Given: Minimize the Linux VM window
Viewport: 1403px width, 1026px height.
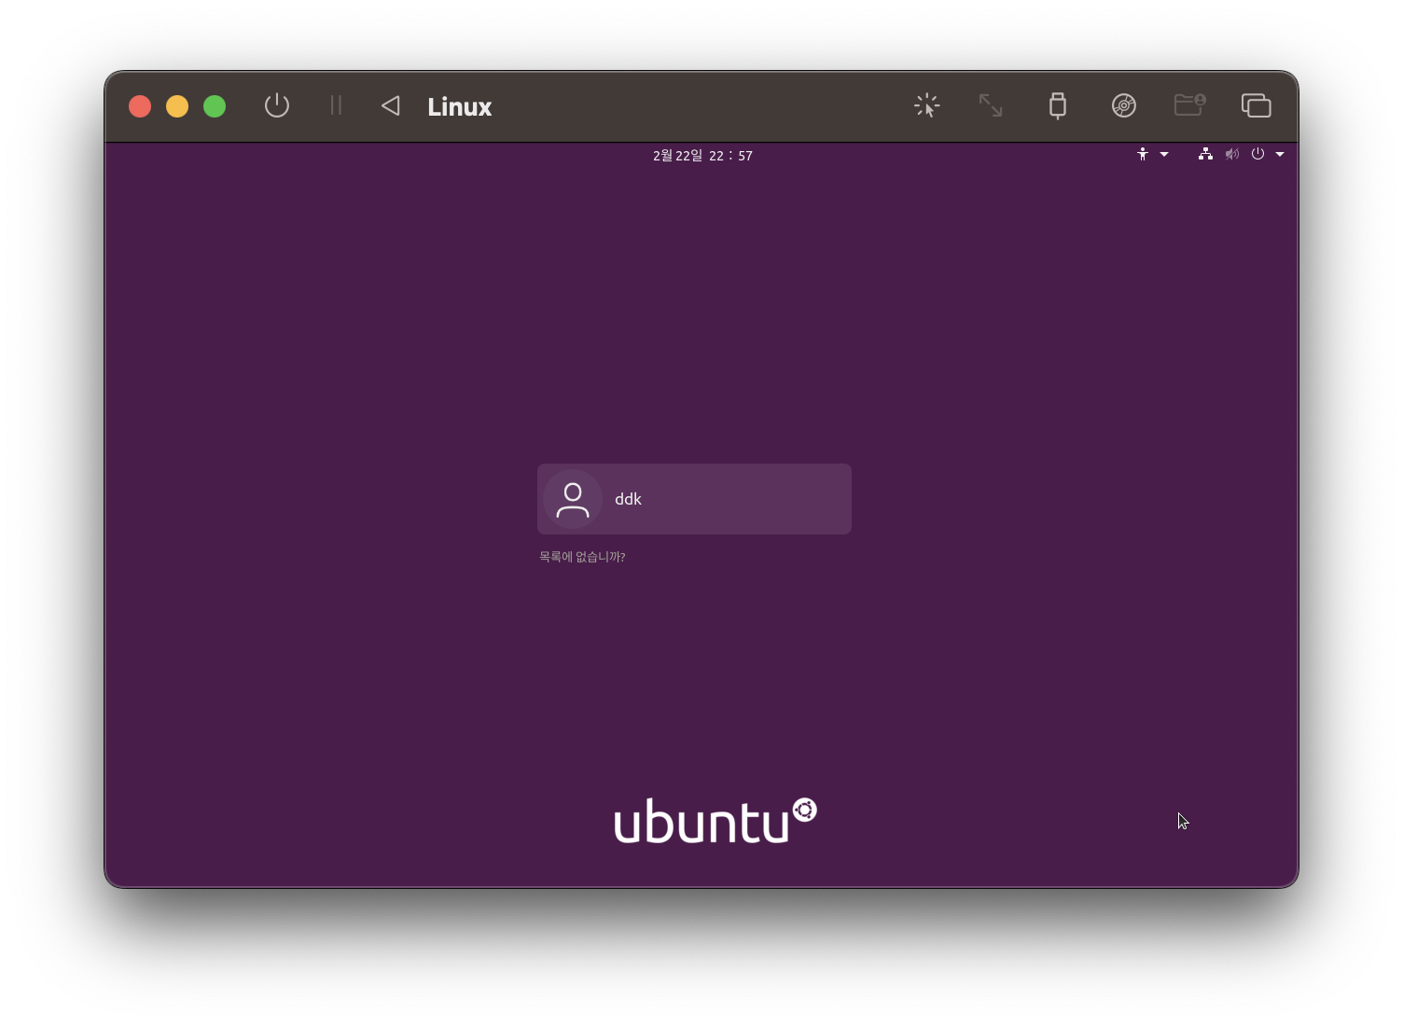Looking at the screenshot, I should [177, 106].
